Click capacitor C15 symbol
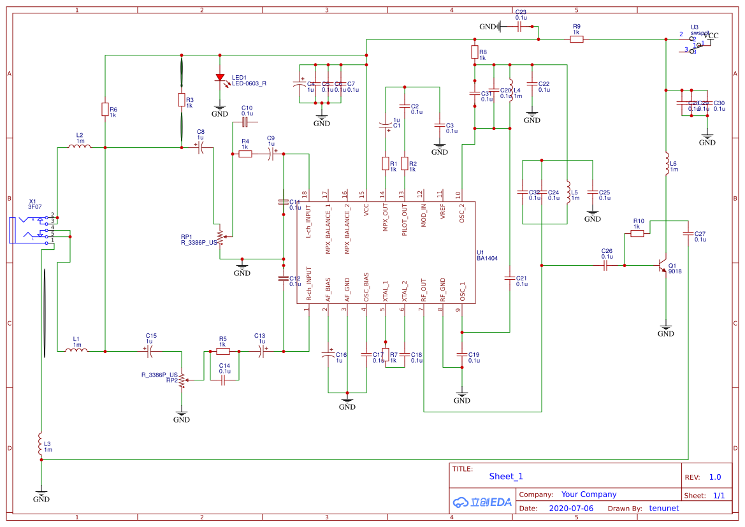 (x=149, y=352)
